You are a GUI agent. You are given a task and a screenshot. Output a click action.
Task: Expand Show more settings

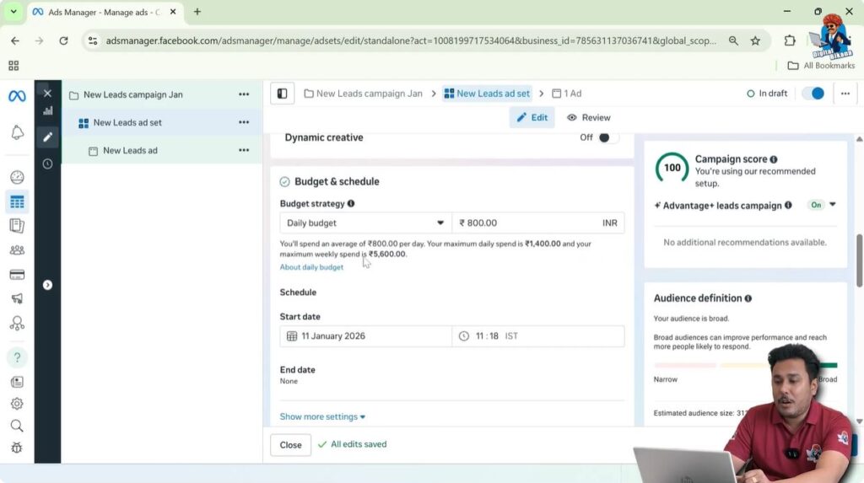[x=322, y=416]
